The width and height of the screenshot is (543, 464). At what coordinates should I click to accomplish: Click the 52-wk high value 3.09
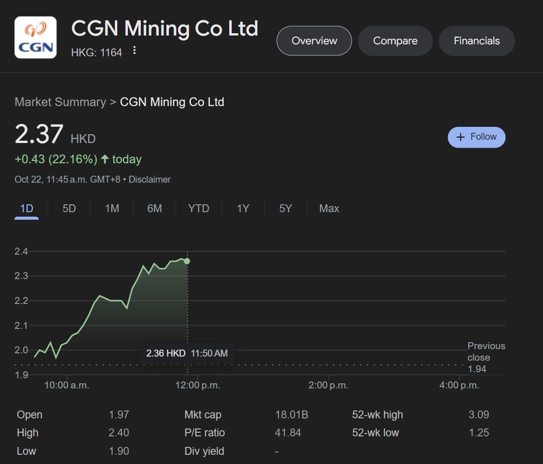478,415
